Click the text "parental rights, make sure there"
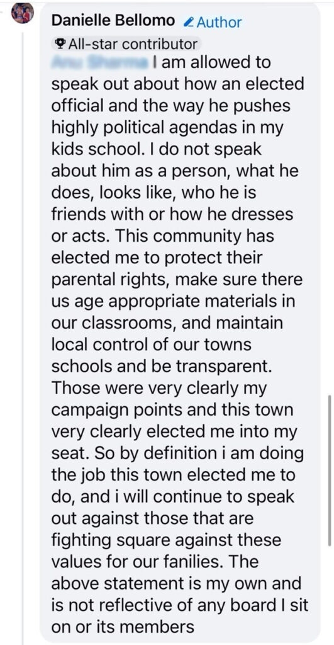This screenshot has width=334, height=645. [177, 280]
